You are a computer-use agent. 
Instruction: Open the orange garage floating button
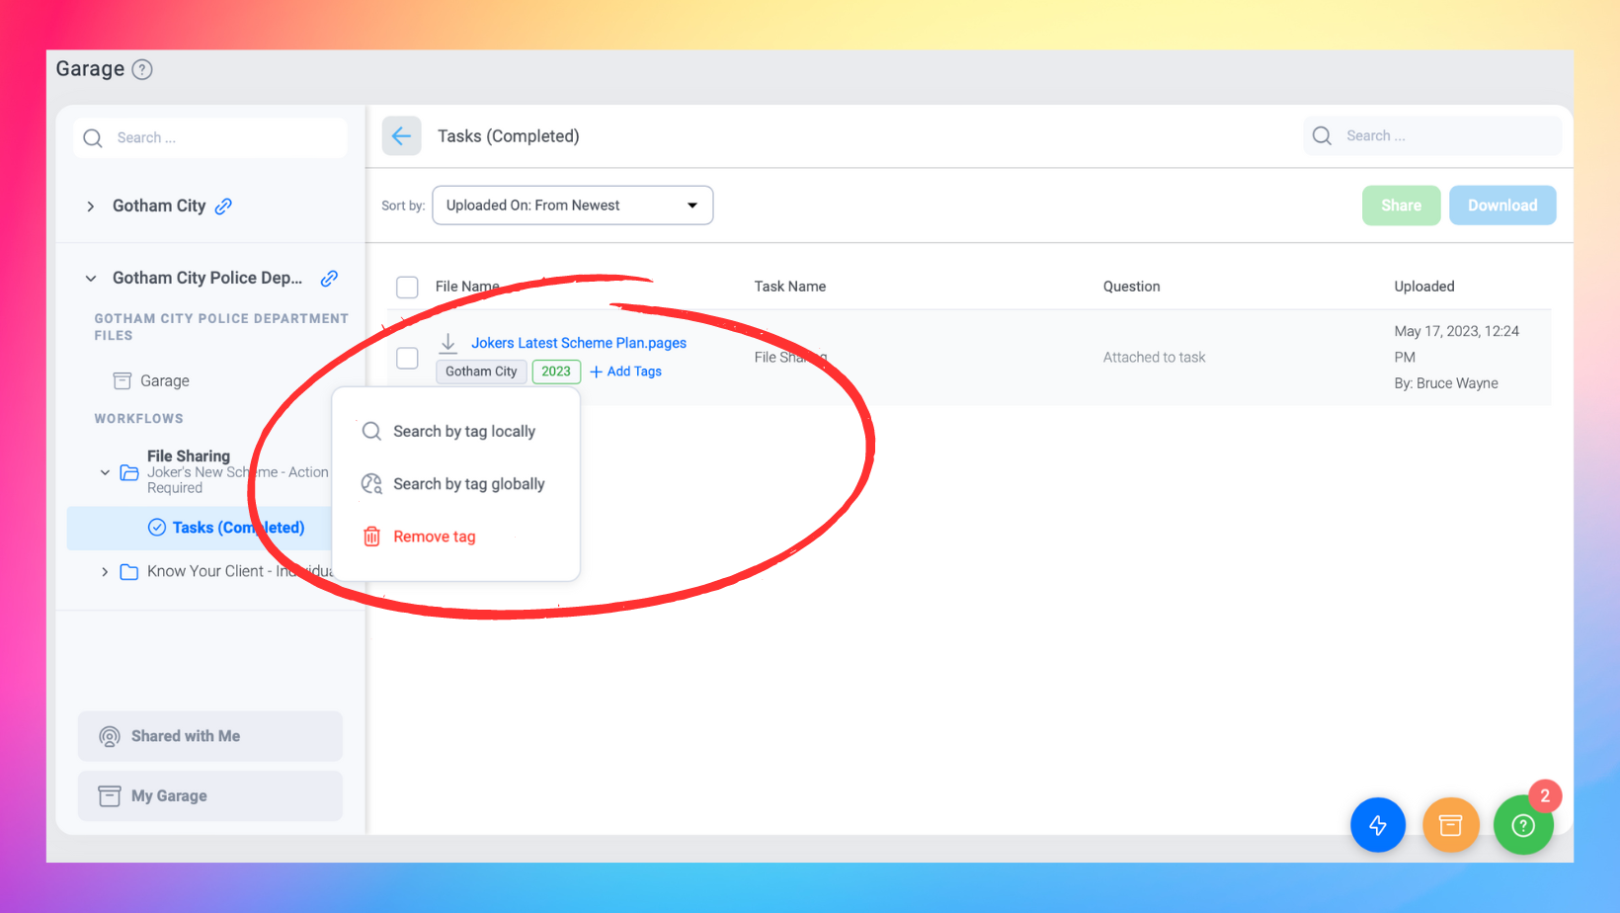pyautogui.click(x=1451, y=825)
